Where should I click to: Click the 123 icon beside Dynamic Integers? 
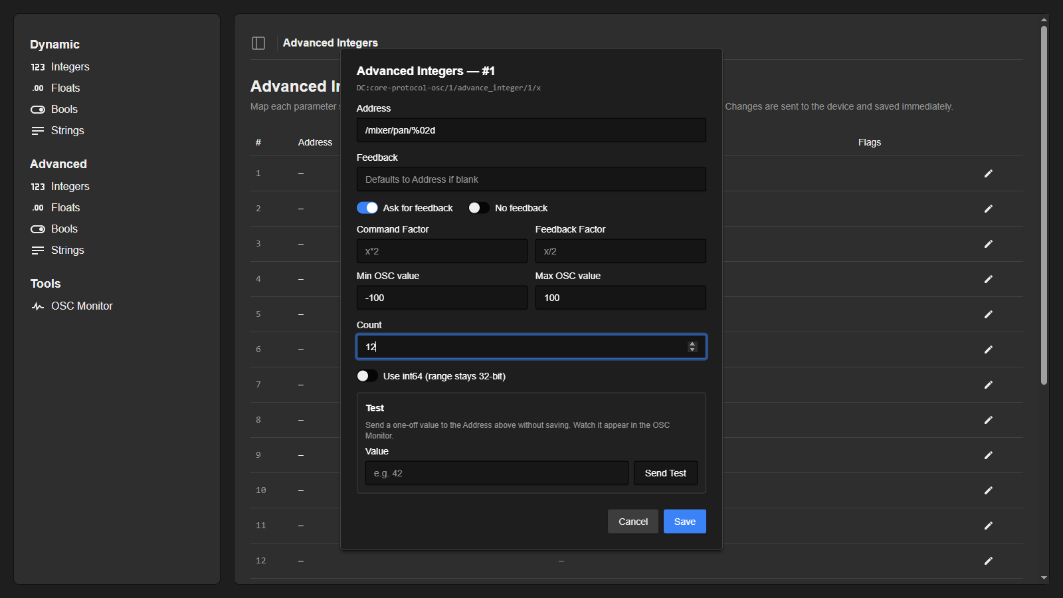[38, 67]
